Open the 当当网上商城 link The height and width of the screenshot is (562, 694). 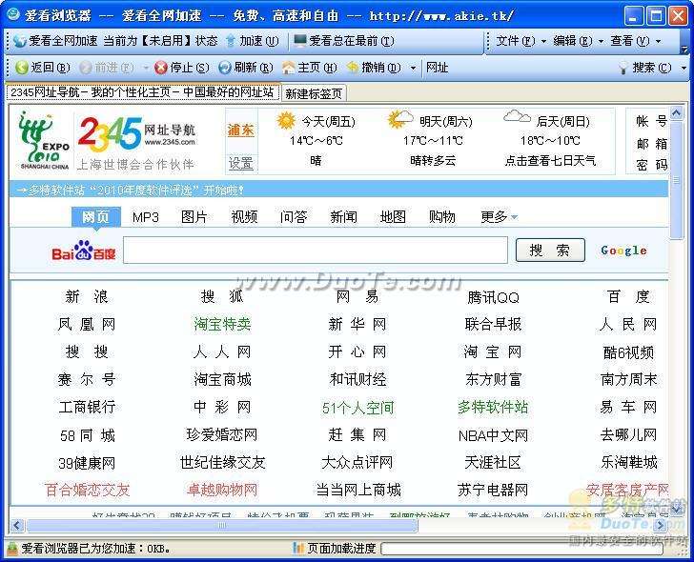click(357, 490)
